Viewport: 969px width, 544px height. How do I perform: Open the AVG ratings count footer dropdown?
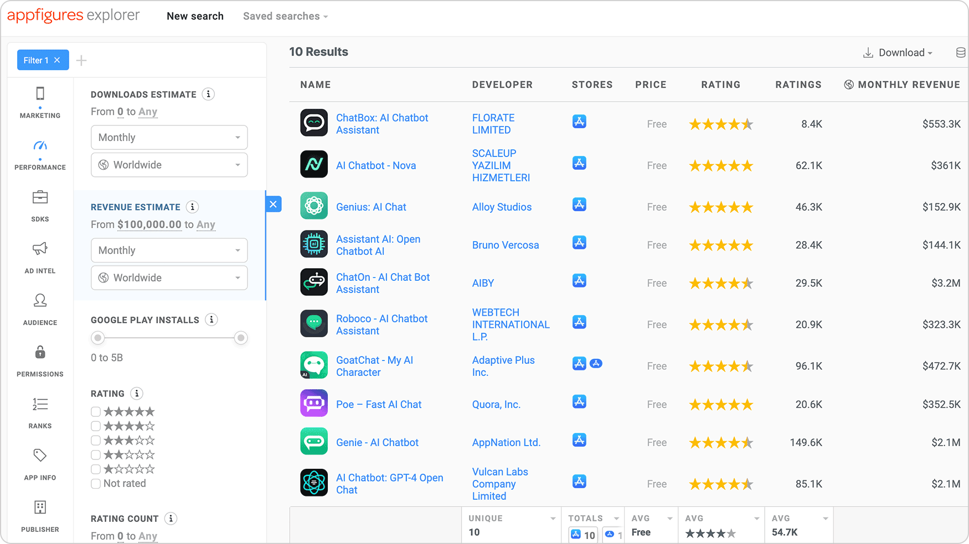[825, 519]
